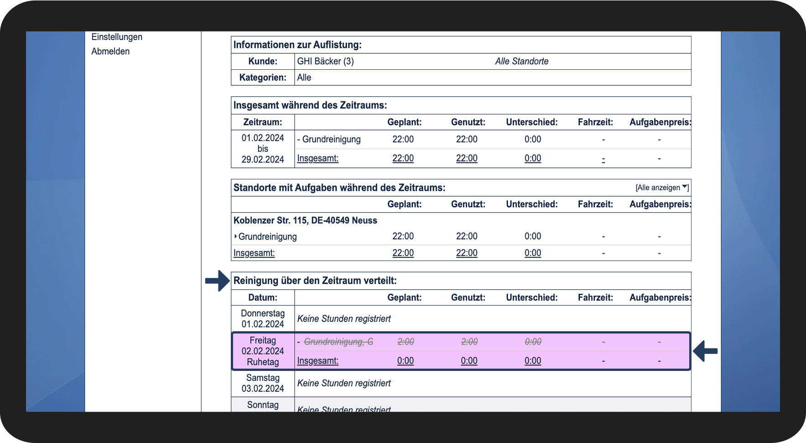Click address Koblenzer Str. 115, DE-40549 Neuss
This screenshot has width=806, height=443.
click(305, 220)
